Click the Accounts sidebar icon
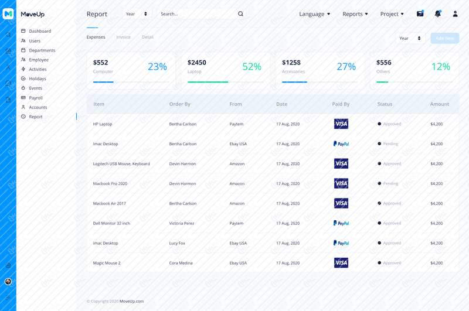Screen dimensions: 469x311 tap(23, 107)
